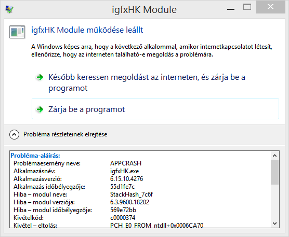Click green arrow beside 'Zárja be a programot'

(x=40, y=109)
